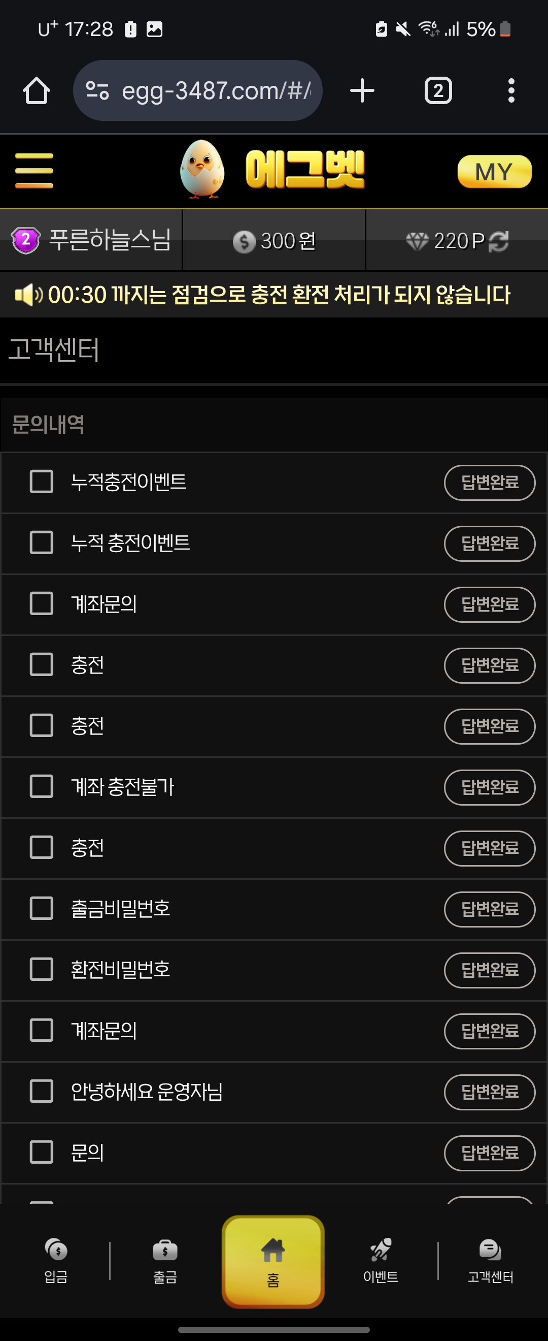The height and width of the screenshot is (1341, 548).
Task: Click 답변완료 badge on the 문의 row
Action: point(489,1153)
